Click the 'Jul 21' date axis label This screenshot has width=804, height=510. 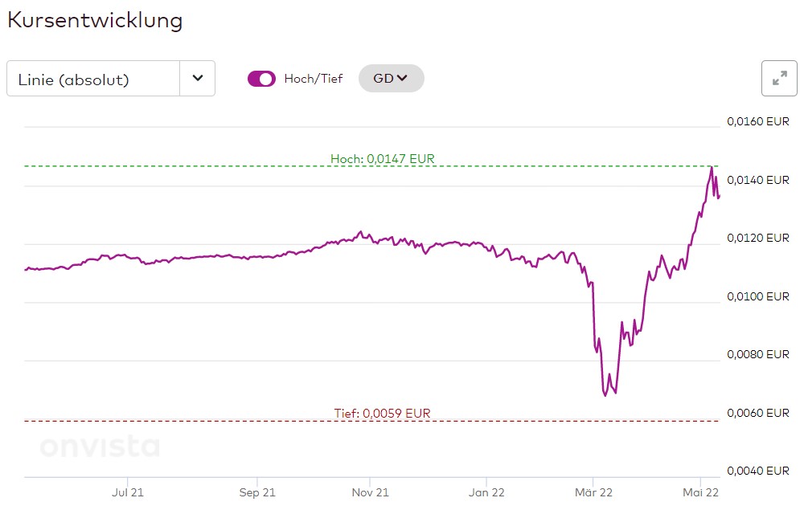tap(128, 492)
